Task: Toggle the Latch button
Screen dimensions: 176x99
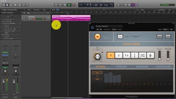Action: click(x=120, y=37)
